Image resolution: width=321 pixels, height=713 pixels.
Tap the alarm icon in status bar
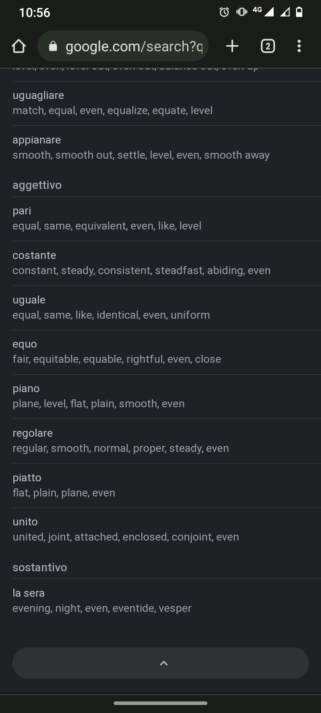click(224, 12)
